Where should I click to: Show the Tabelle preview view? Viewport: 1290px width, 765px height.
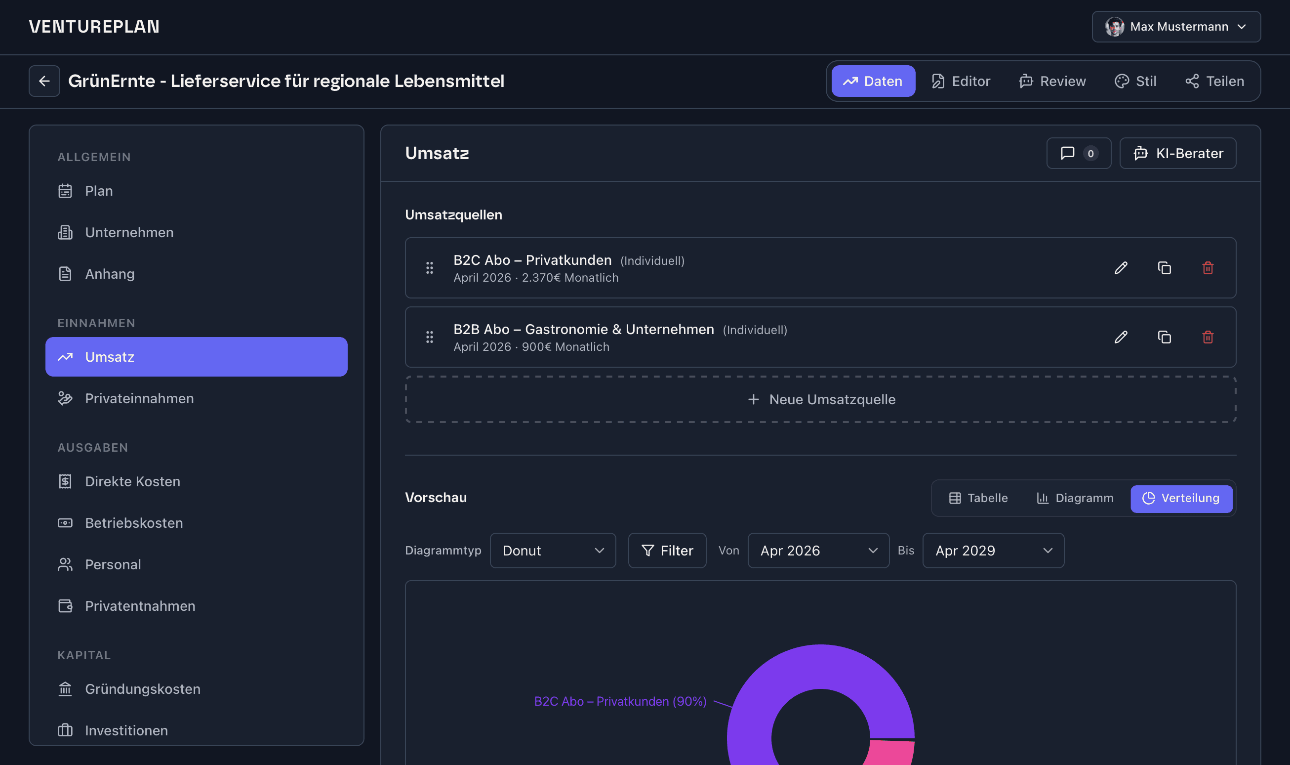click(x=978, y=498)
